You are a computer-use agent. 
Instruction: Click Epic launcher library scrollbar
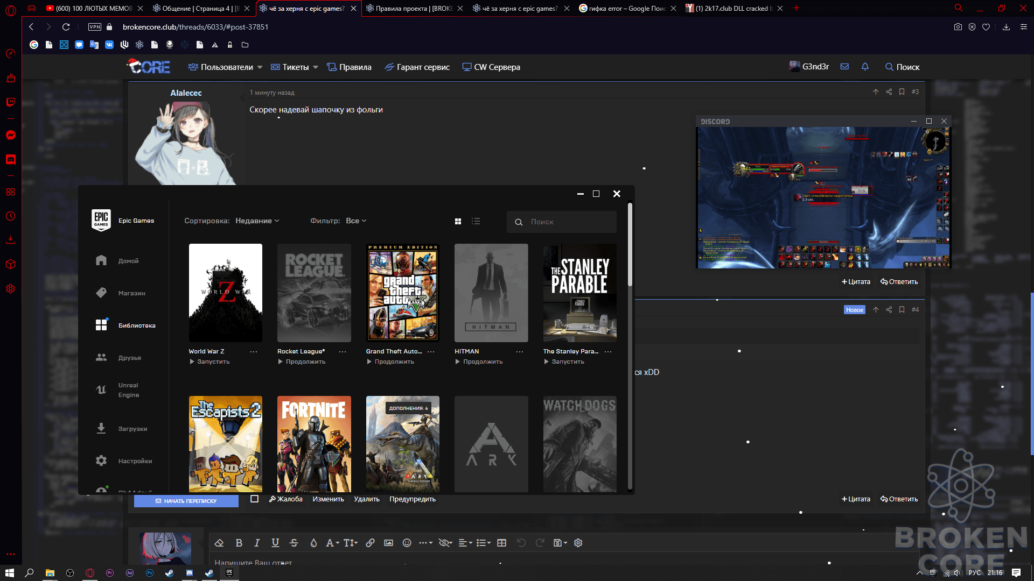630,245
